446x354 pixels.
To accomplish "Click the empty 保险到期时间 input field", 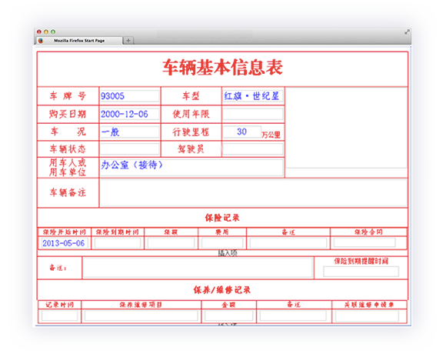I will (x=118, y=243).
